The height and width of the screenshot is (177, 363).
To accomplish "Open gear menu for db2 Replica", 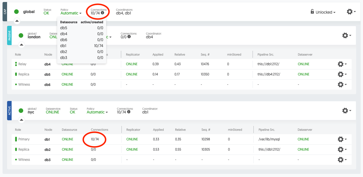I will (342, 149).
